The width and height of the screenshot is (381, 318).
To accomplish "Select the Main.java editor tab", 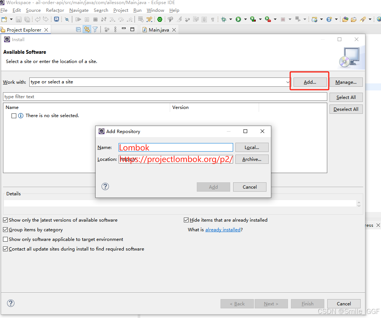I will (x=159, y=30).
